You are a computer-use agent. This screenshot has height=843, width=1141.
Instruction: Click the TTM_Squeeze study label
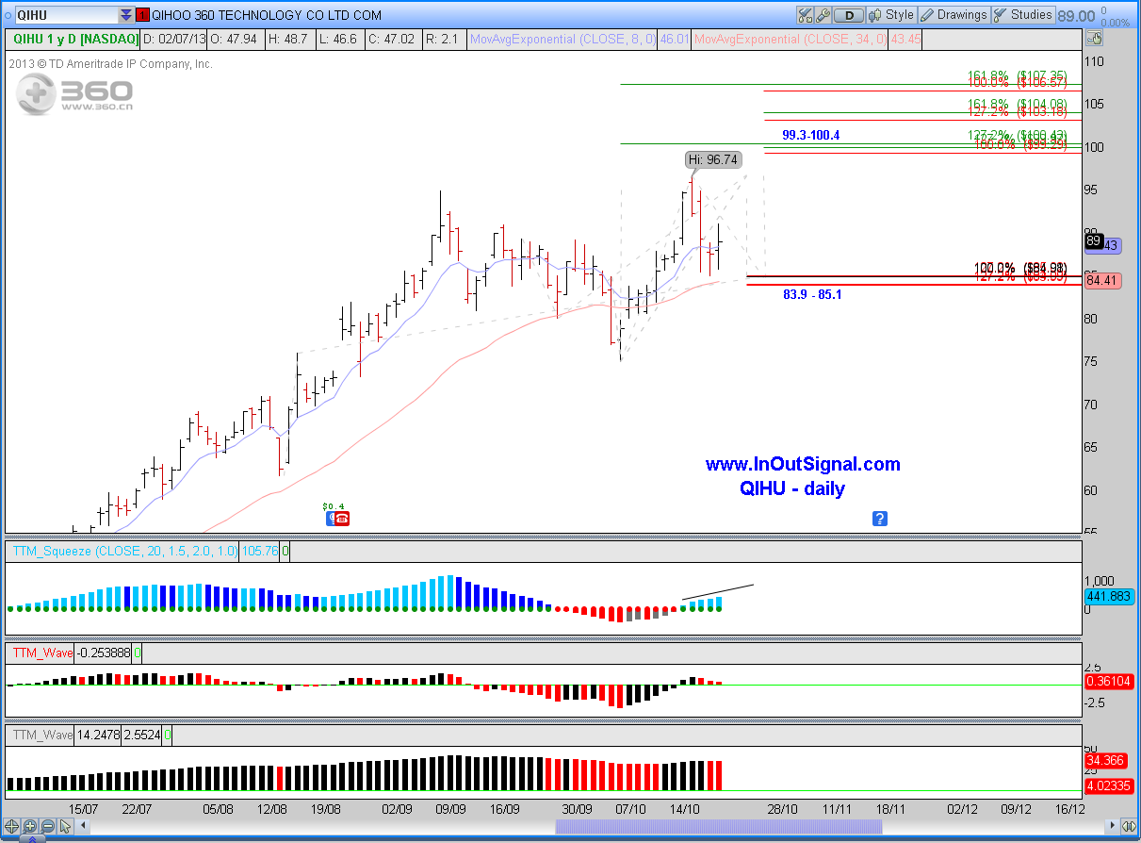tap(125, 550)
